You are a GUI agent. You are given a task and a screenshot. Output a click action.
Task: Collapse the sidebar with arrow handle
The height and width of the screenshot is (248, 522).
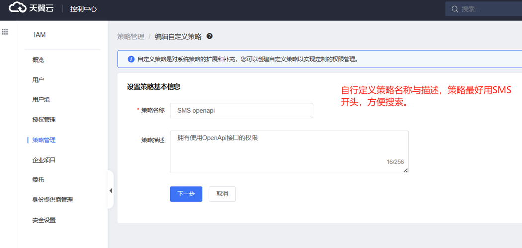tap(110, 190)
